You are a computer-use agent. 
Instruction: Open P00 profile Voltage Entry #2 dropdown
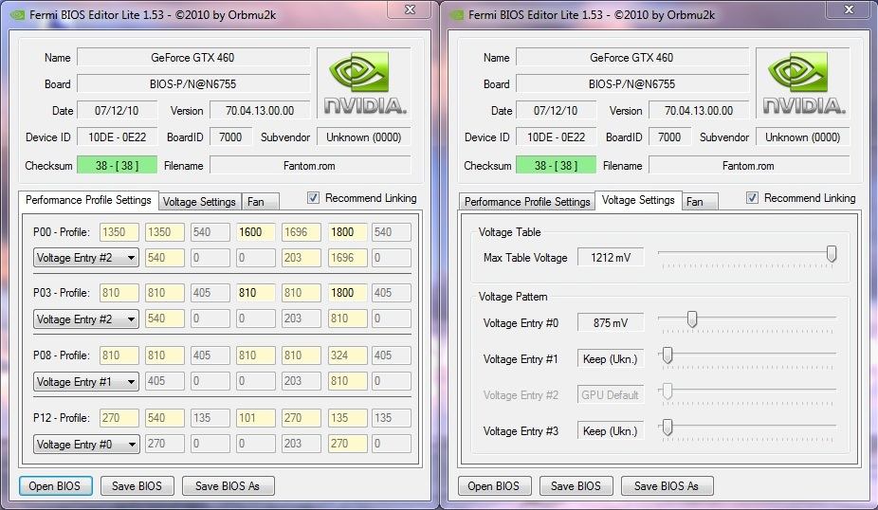click(86, 258)
